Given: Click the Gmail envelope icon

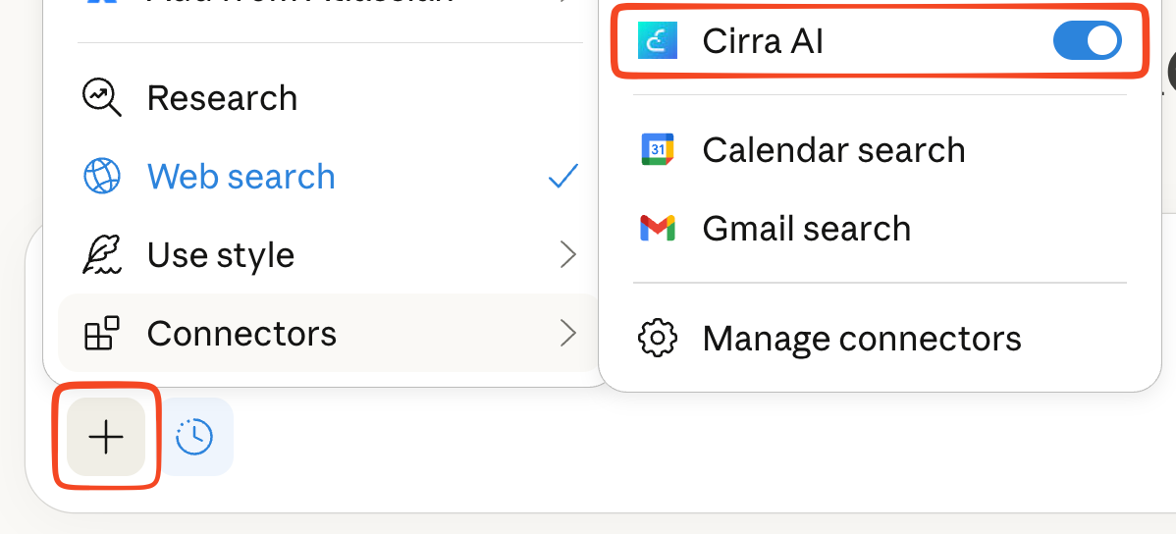Looking at the screenshot, I should point(657,229).
